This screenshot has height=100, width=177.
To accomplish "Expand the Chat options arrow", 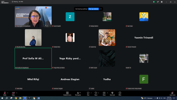I will pyautogui.click(x=91, y=93).
